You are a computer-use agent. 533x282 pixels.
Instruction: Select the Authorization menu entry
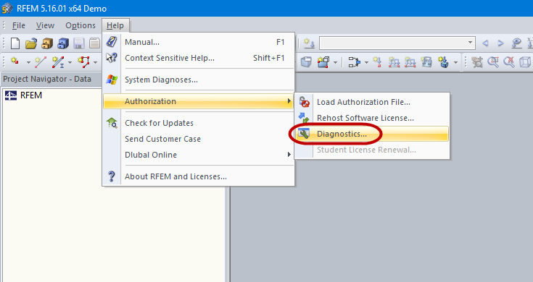(198, 101)
